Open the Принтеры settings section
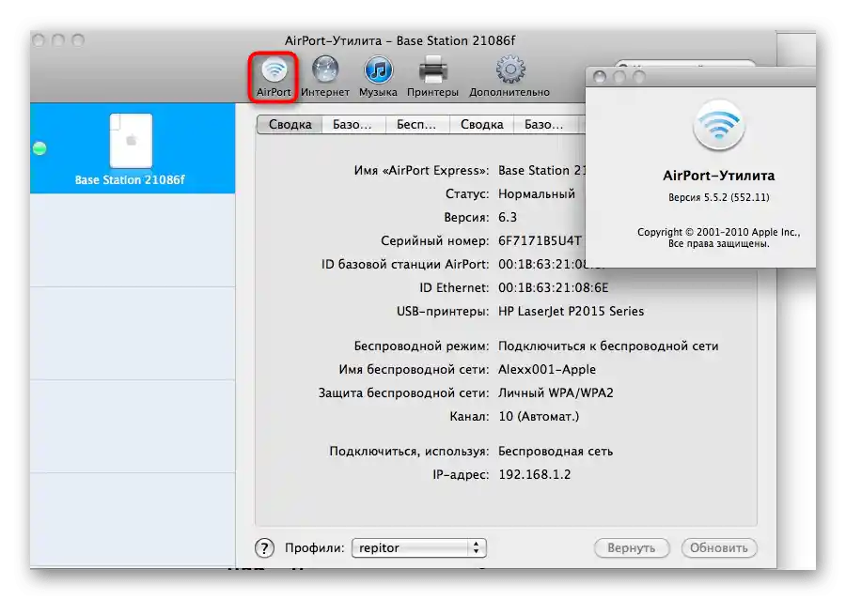Viewport: 846px width, 600px height. (432, 77)
